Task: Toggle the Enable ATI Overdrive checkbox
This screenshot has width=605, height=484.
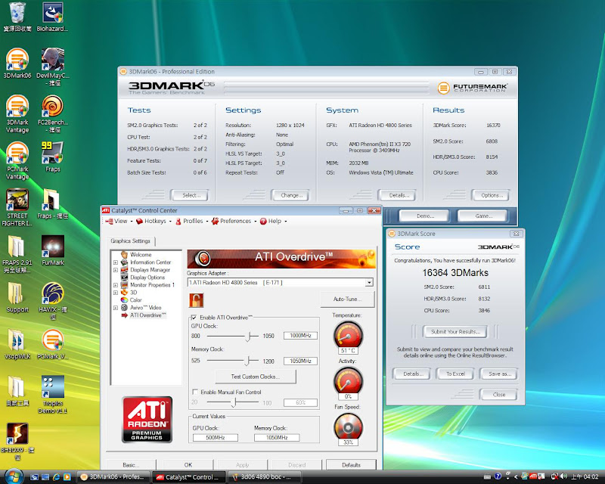Action: tap(194, 318)
